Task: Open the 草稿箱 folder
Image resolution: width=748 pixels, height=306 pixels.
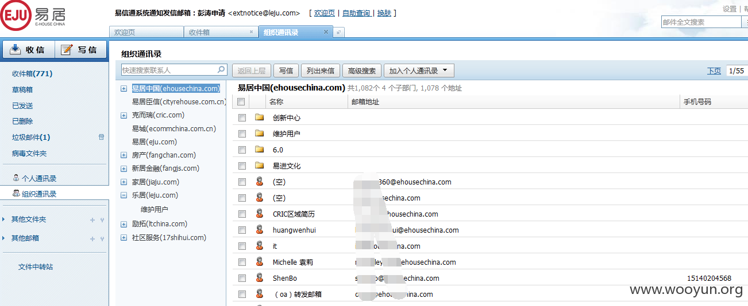Action: tap(22, 89)
